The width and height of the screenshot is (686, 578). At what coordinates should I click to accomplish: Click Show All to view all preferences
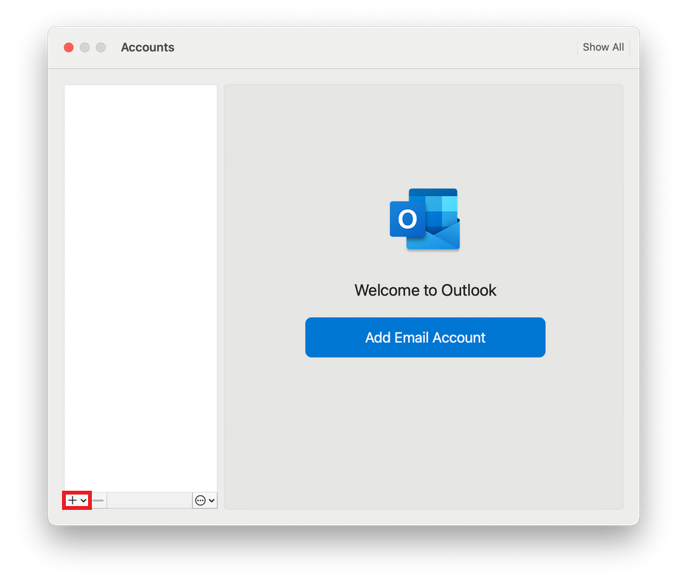(x=603, y=47)
